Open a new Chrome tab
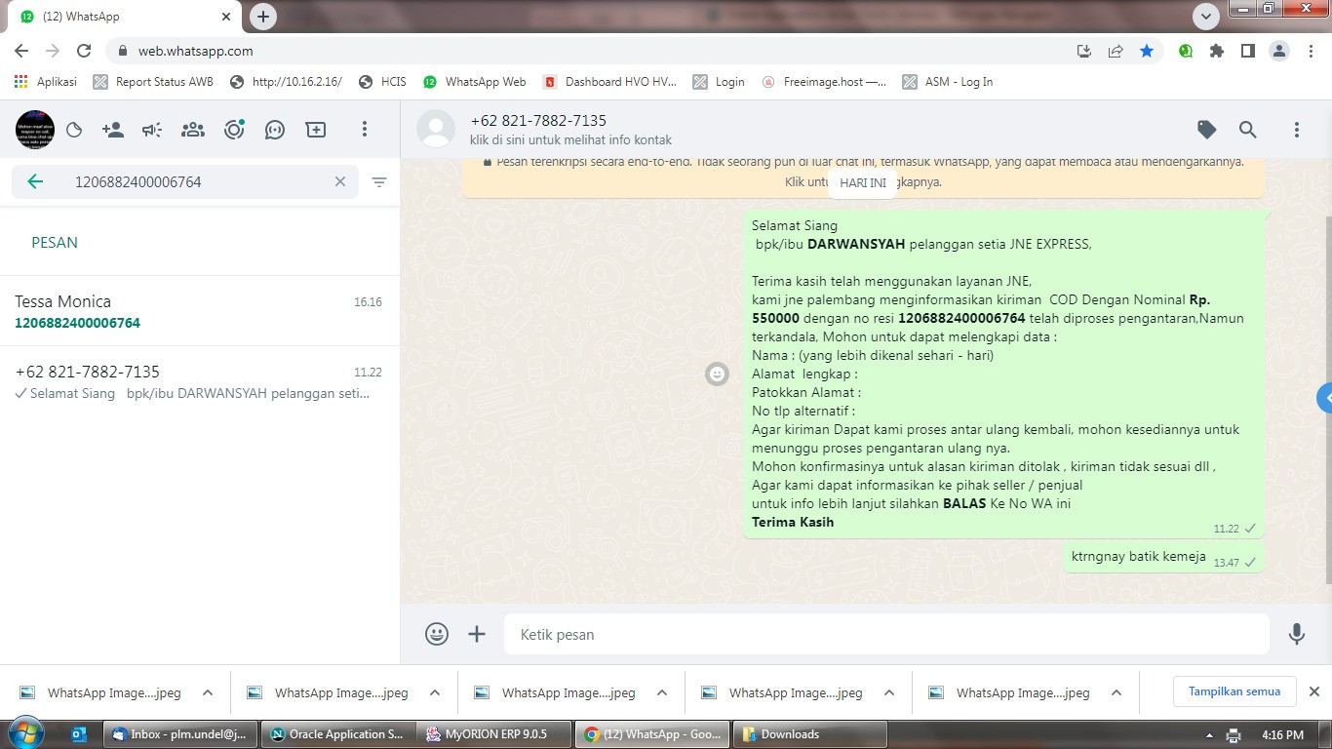 click(x=263, y=17)
